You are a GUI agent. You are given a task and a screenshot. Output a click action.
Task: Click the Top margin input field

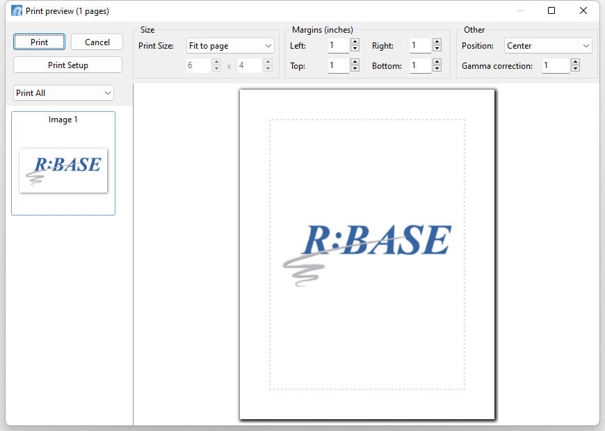pos(339,65)
